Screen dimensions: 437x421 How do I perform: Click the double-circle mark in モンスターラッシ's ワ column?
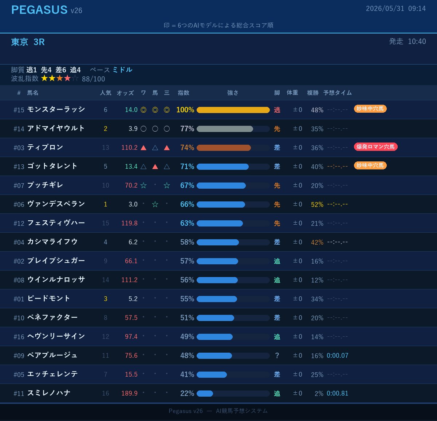pyautogui.click(x=143, y=110)
